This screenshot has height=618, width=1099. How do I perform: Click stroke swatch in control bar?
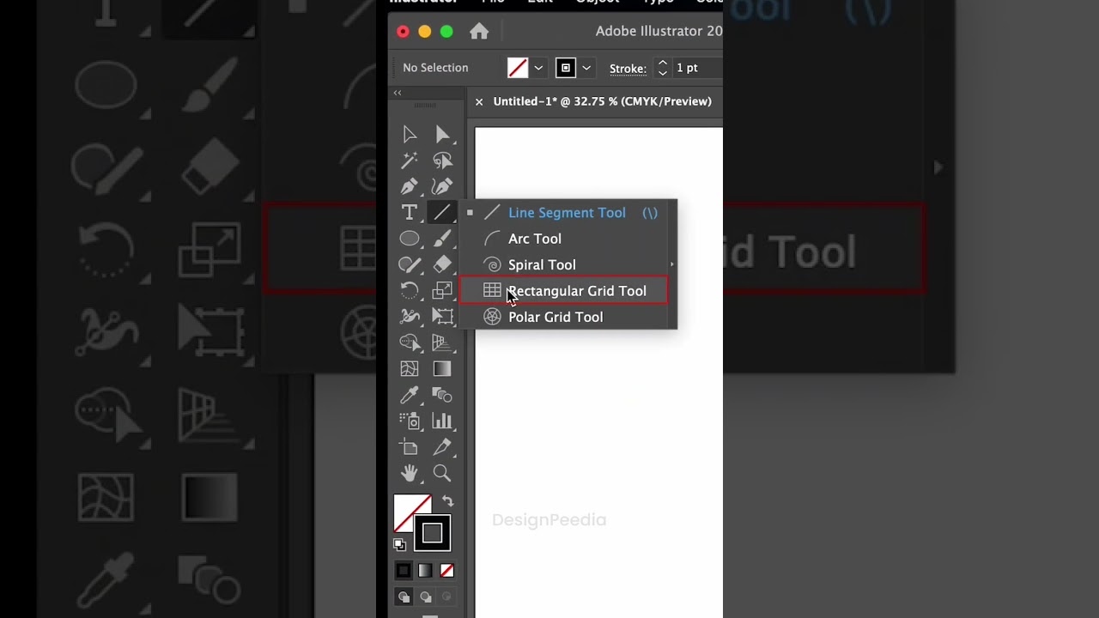pyautogui.click(x=566, y=68)
